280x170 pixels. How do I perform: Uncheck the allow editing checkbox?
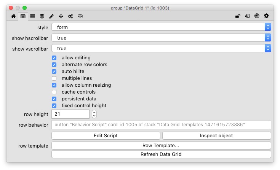click(54, 58)
